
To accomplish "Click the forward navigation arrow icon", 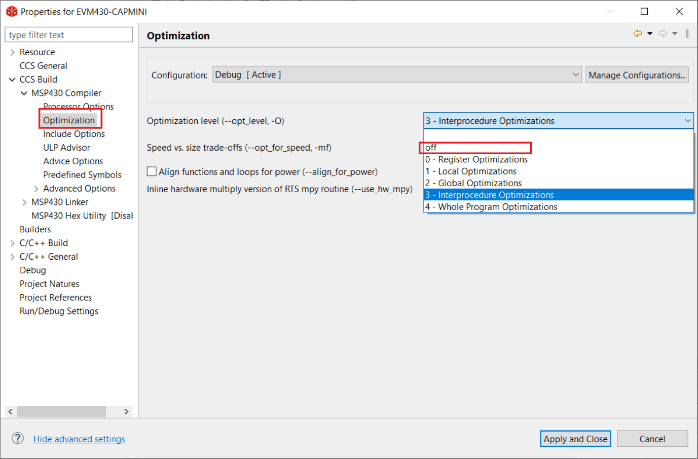I will (x=663, y=33).
